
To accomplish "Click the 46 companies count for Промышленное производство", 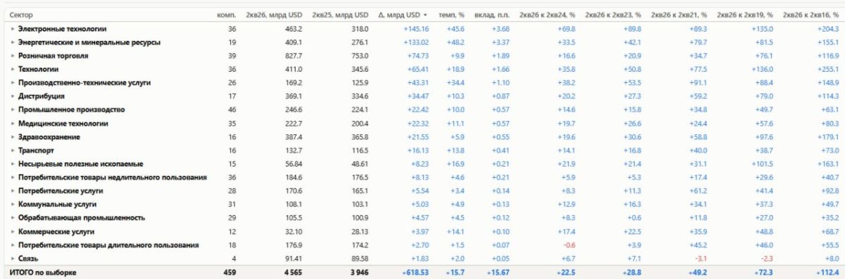I will point(232,110).
